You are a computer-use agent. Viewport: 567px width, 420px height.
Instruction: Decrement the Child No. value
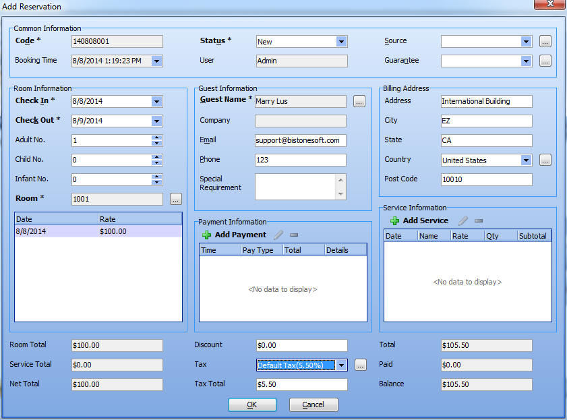[x=156, y=163]
